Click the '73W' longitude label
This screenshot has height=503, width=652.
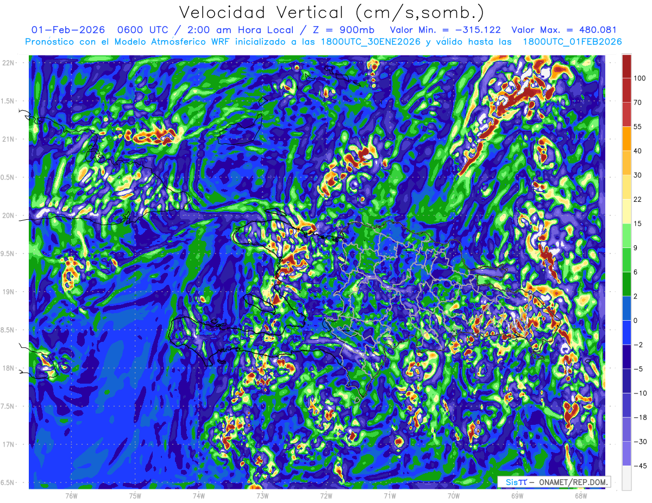(262, 495)
